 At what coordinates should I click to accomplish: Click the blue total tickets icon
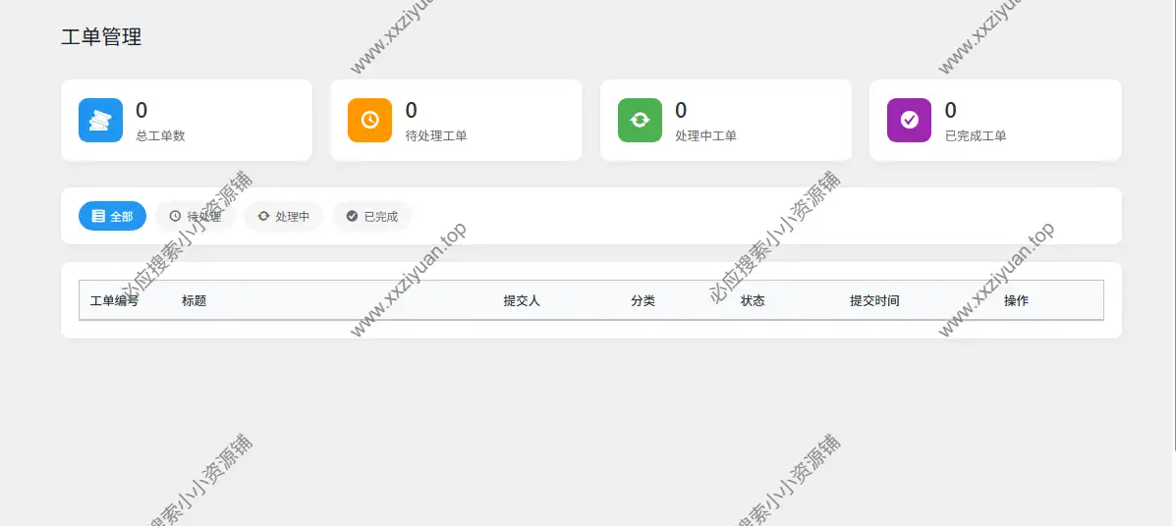(x=100, y=120)
